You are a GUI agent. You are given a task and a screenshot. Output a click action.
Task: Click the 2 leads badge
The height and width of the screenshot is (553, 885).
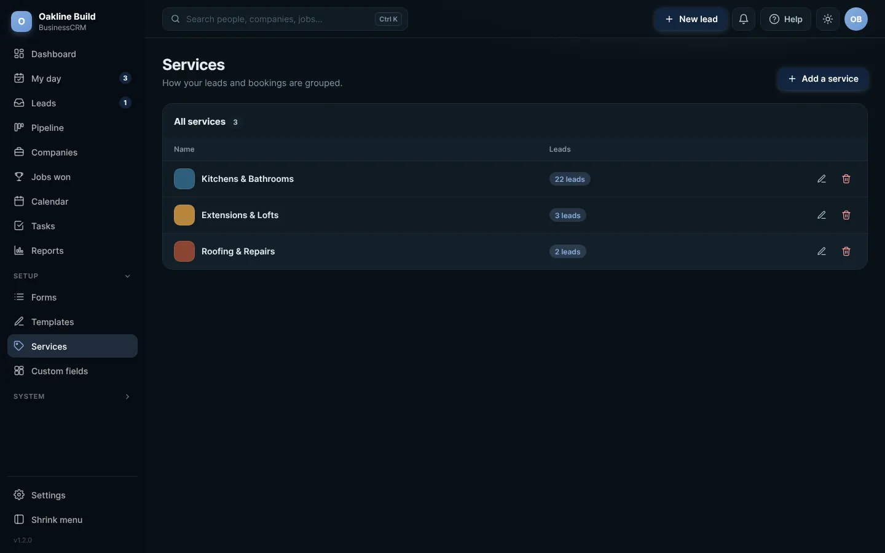tap(568, 252)
